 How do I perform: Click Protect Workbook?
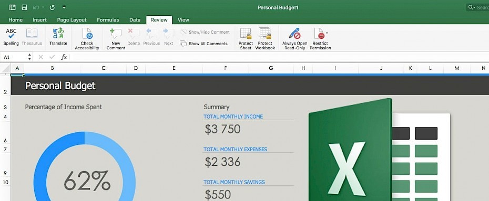265,39
